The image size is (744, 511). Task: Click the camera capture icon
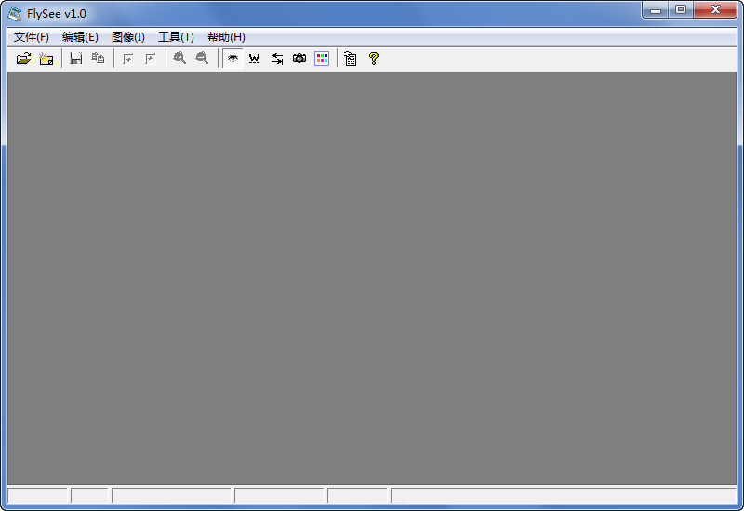pos(299,59)
